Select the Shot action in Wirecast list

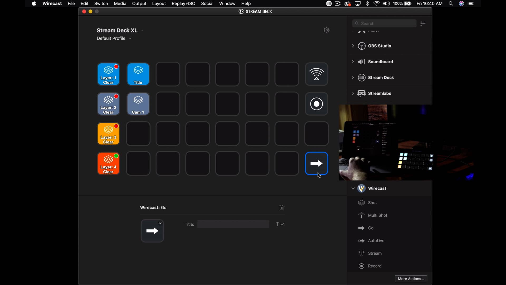click(372, 202)
